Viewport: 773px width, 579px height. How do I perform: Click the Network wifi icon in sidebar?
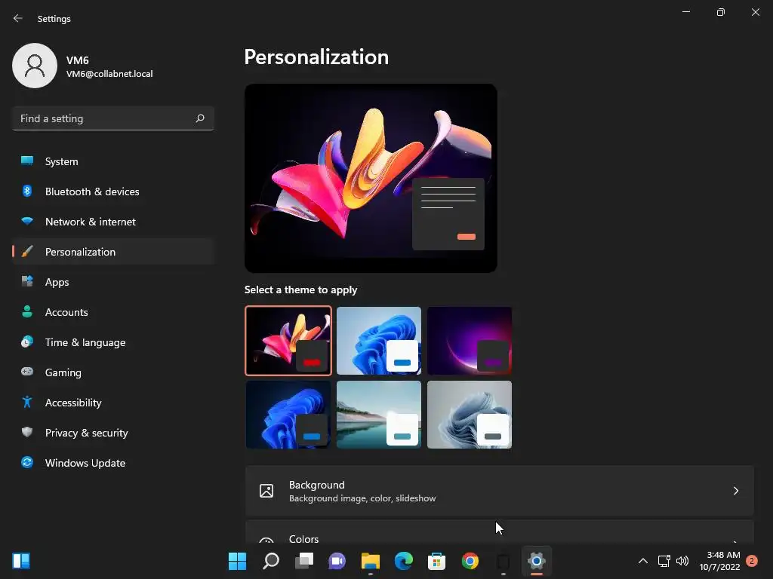[27, 221]
